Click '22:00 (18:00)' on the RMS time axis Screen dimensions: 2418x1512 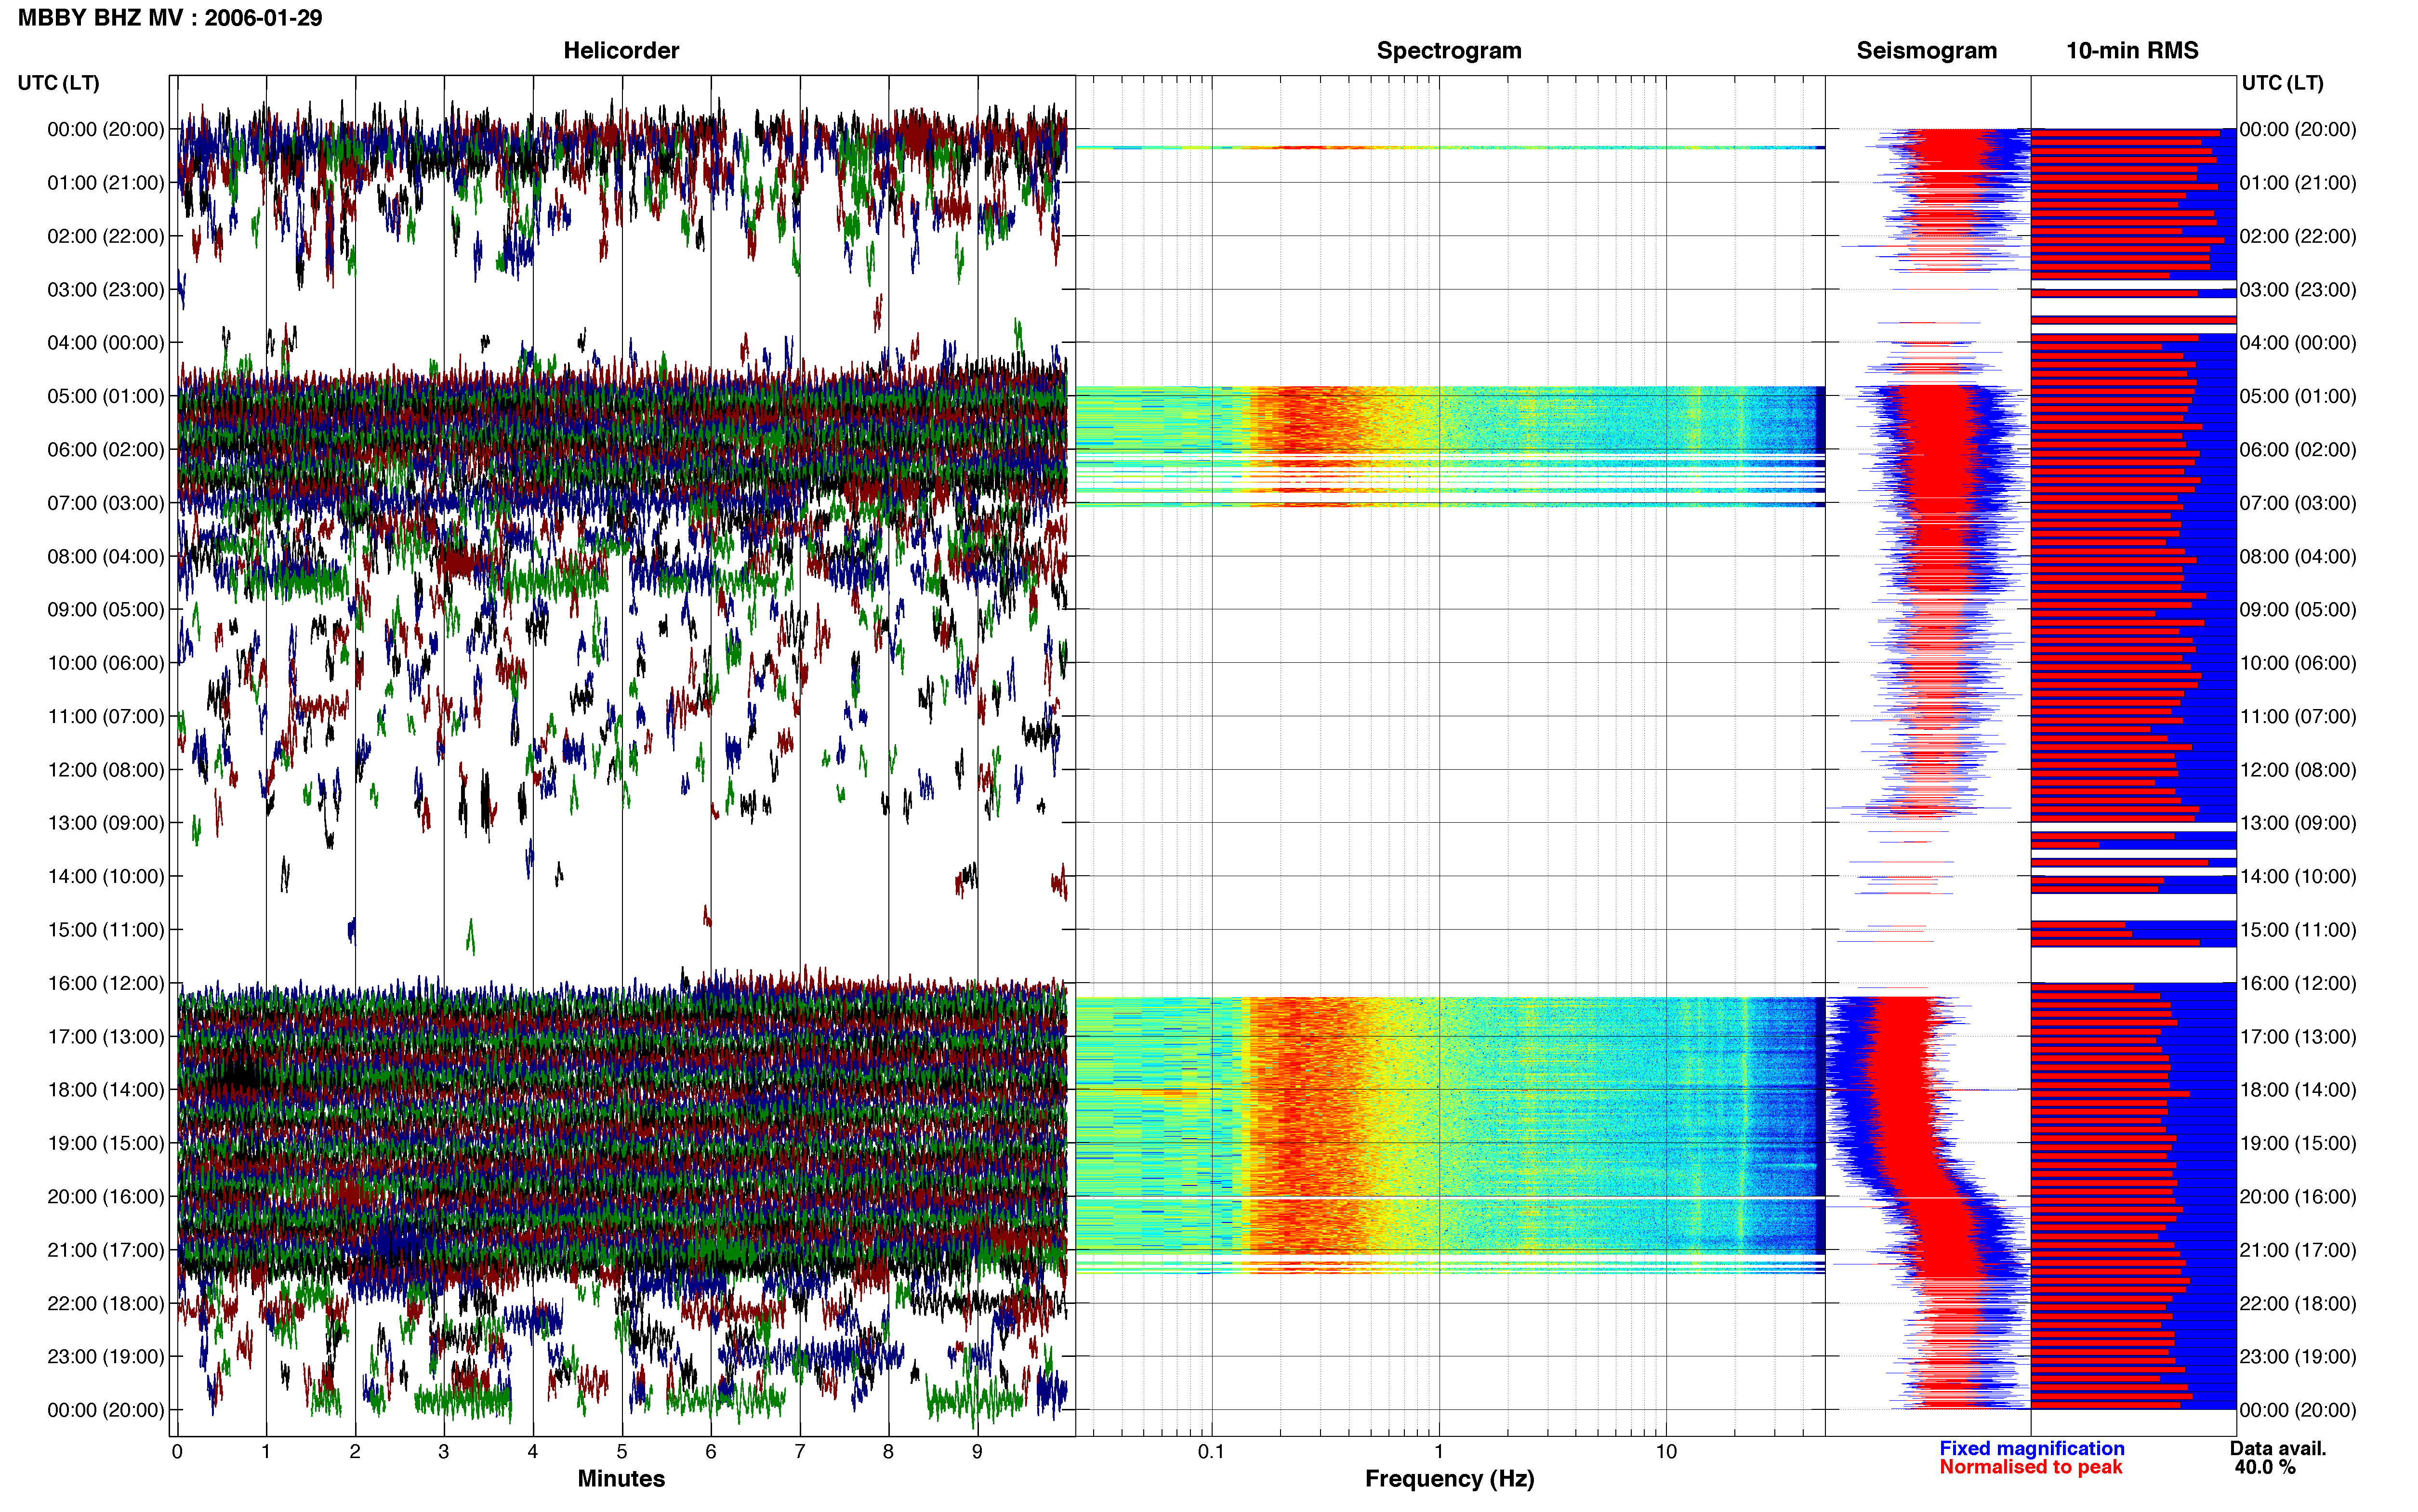click(2298, 1304)
